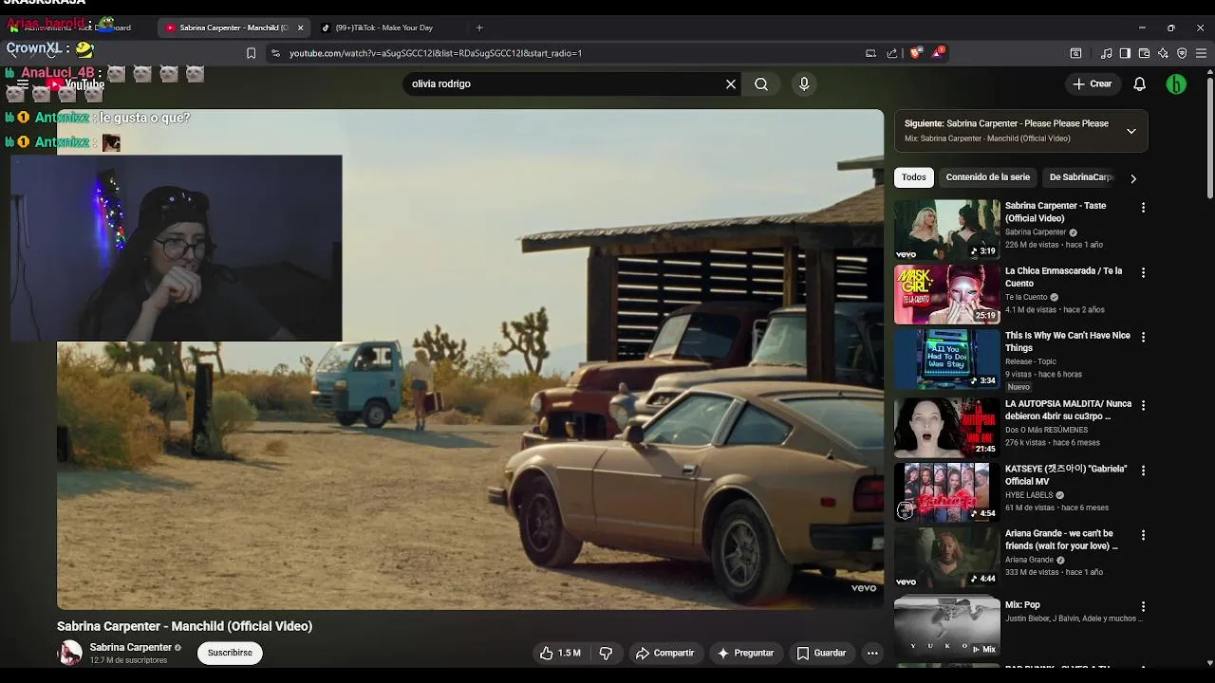Screen dimensions: 1215x683
Task: Click the browser share page icon
Action: (892, 53)
